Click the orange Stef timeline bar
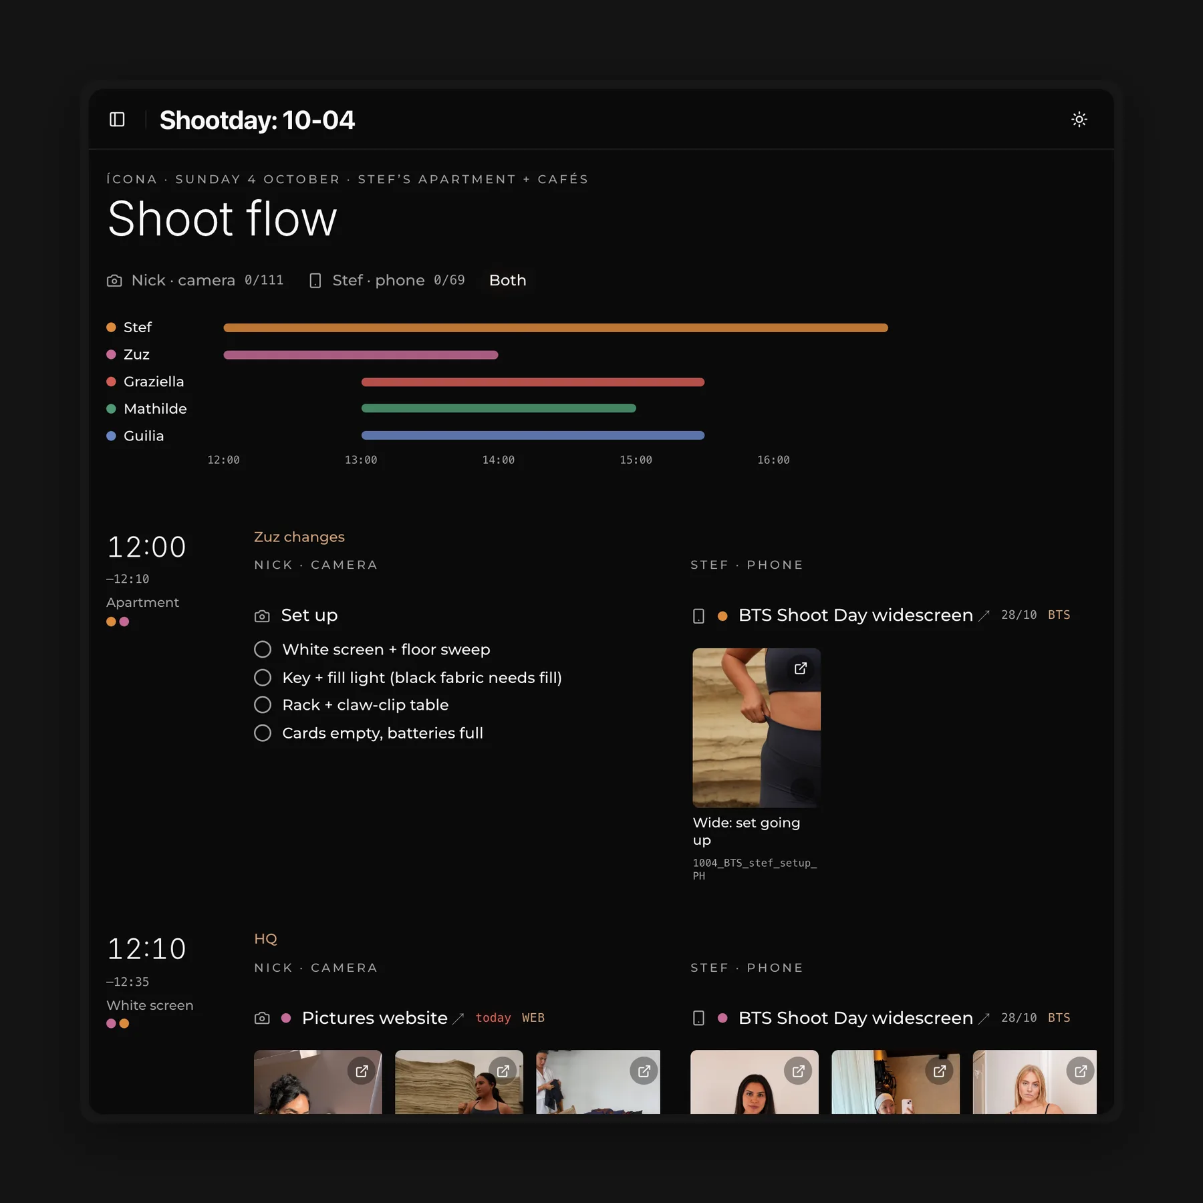 pyautogui.click(x=555, y=327)
